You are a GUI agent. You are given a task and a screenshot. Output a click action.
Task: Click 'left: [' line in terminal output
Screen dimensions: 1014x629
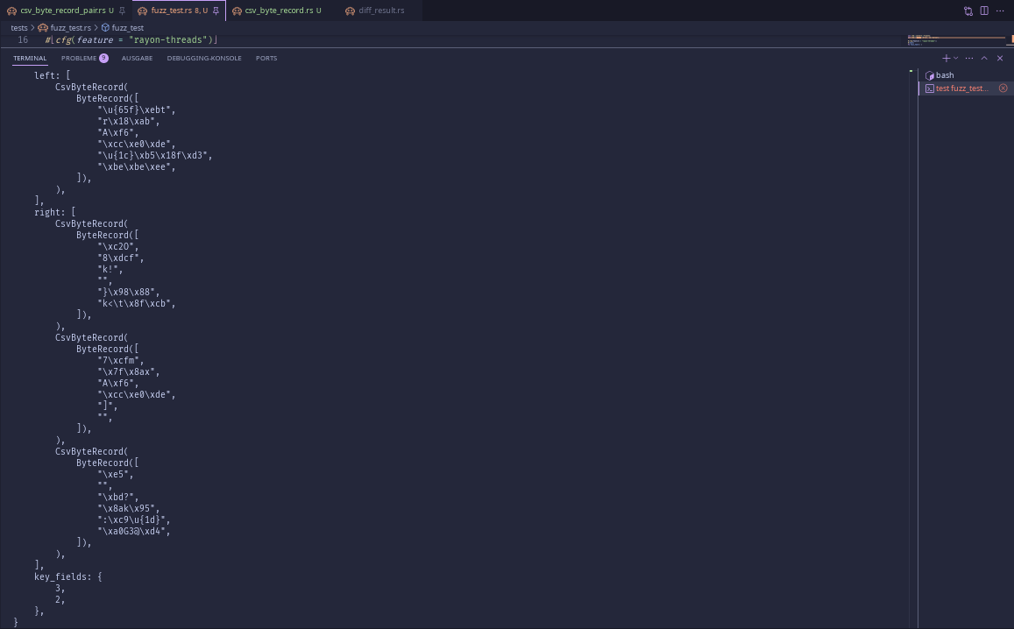click(x=52, y=75)
